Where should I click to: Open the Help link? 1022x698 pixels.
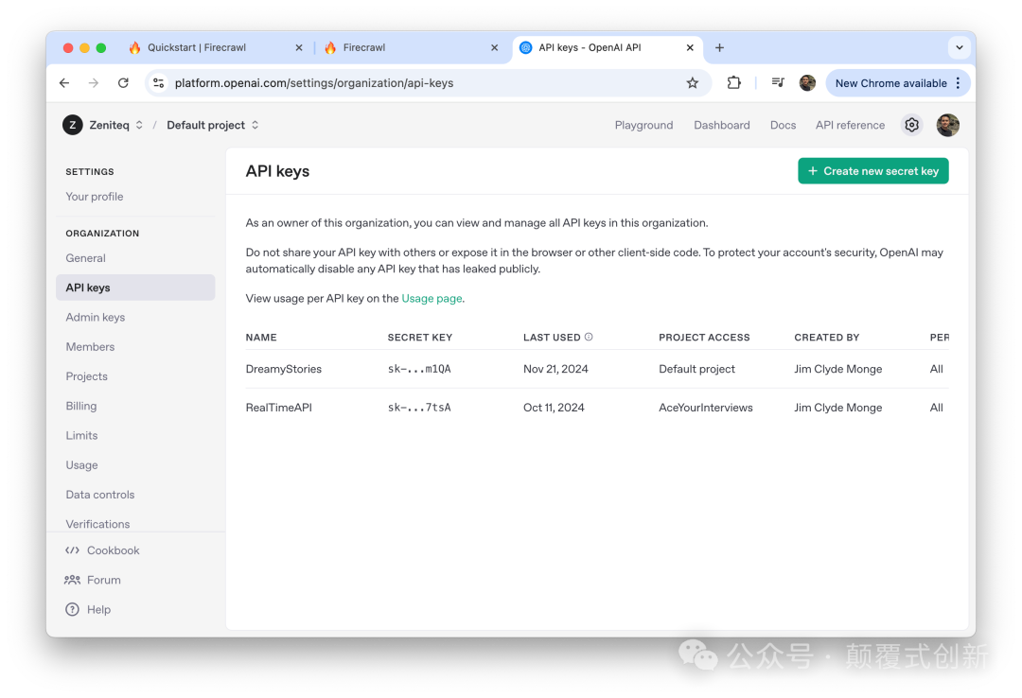click(88, 609)
